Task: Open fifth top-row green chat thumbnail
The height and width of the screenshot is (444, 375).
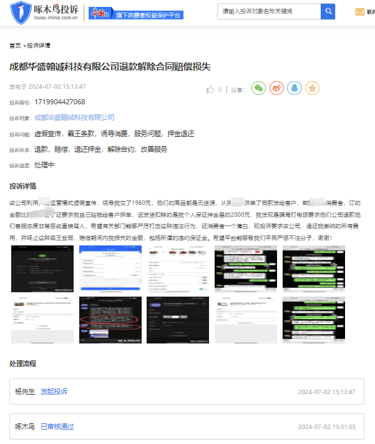Action: click(314, 269)
